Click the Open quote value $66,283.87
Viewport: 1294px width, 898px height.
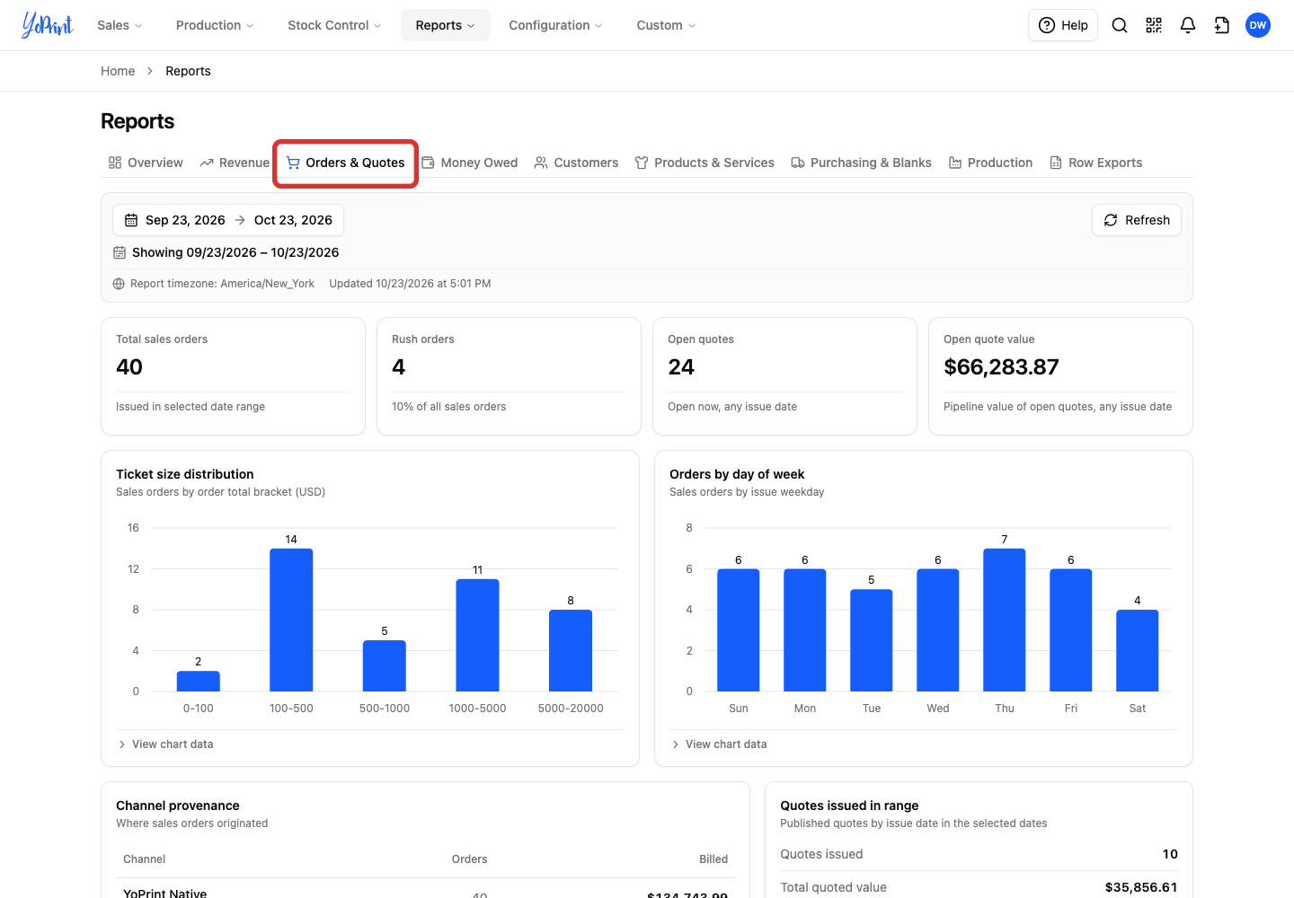click(1001, 367)
